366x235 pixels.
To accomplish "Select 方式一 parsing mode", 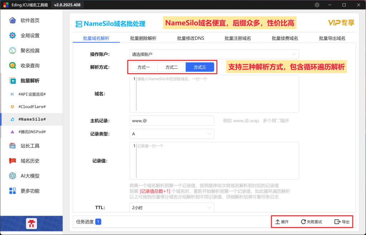I will coord(144,67).
